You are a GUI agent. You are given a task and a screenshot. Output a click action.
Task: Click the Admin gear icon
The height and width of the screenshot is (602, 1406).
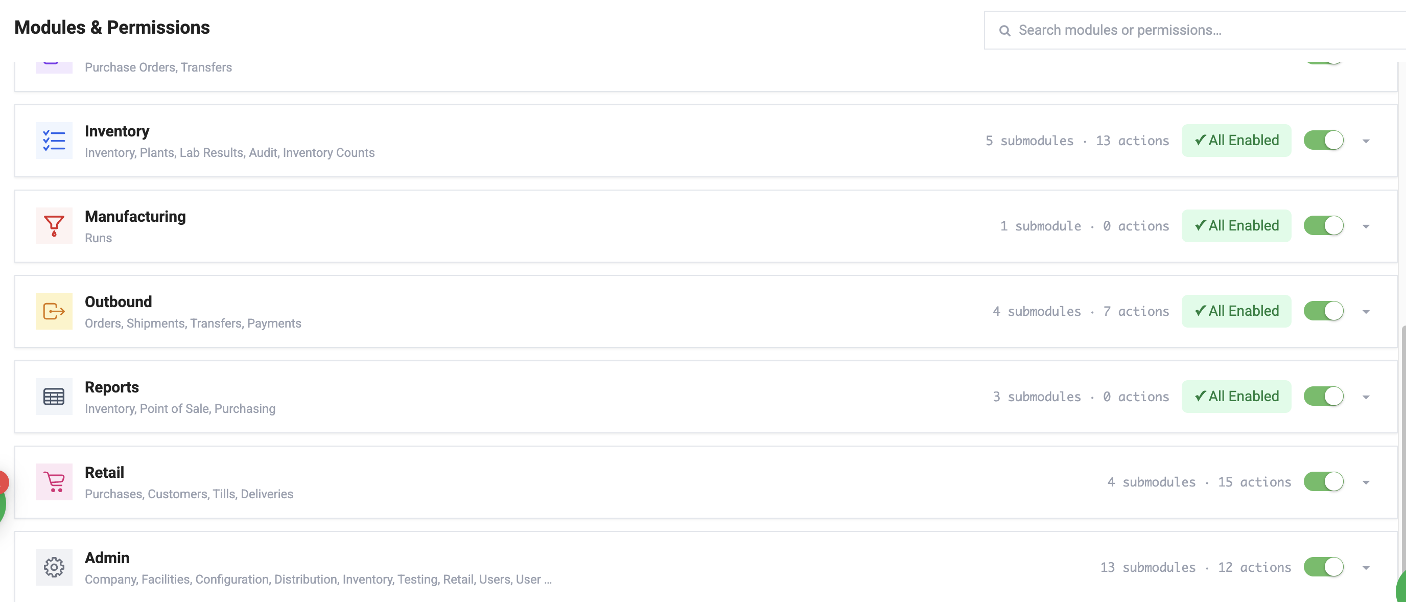pyautogui.click(x=54, y=567)
